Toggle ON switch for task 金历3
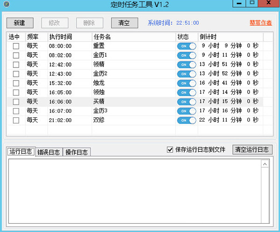Viewport: 280px width, 232px height. coord(187,111)
